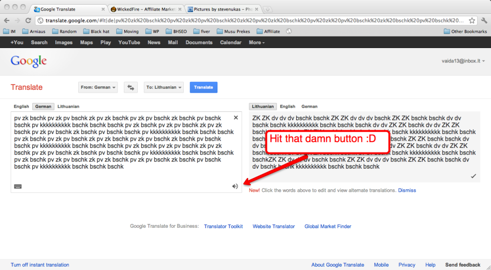Viewport: 491px width, 270px height.
Task: Open Maps in the Google bar
Action: click(x=86, y=42)
